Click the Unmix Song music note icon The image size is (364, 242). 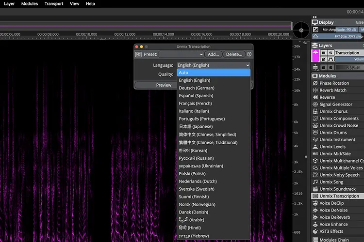coord(315,182)
